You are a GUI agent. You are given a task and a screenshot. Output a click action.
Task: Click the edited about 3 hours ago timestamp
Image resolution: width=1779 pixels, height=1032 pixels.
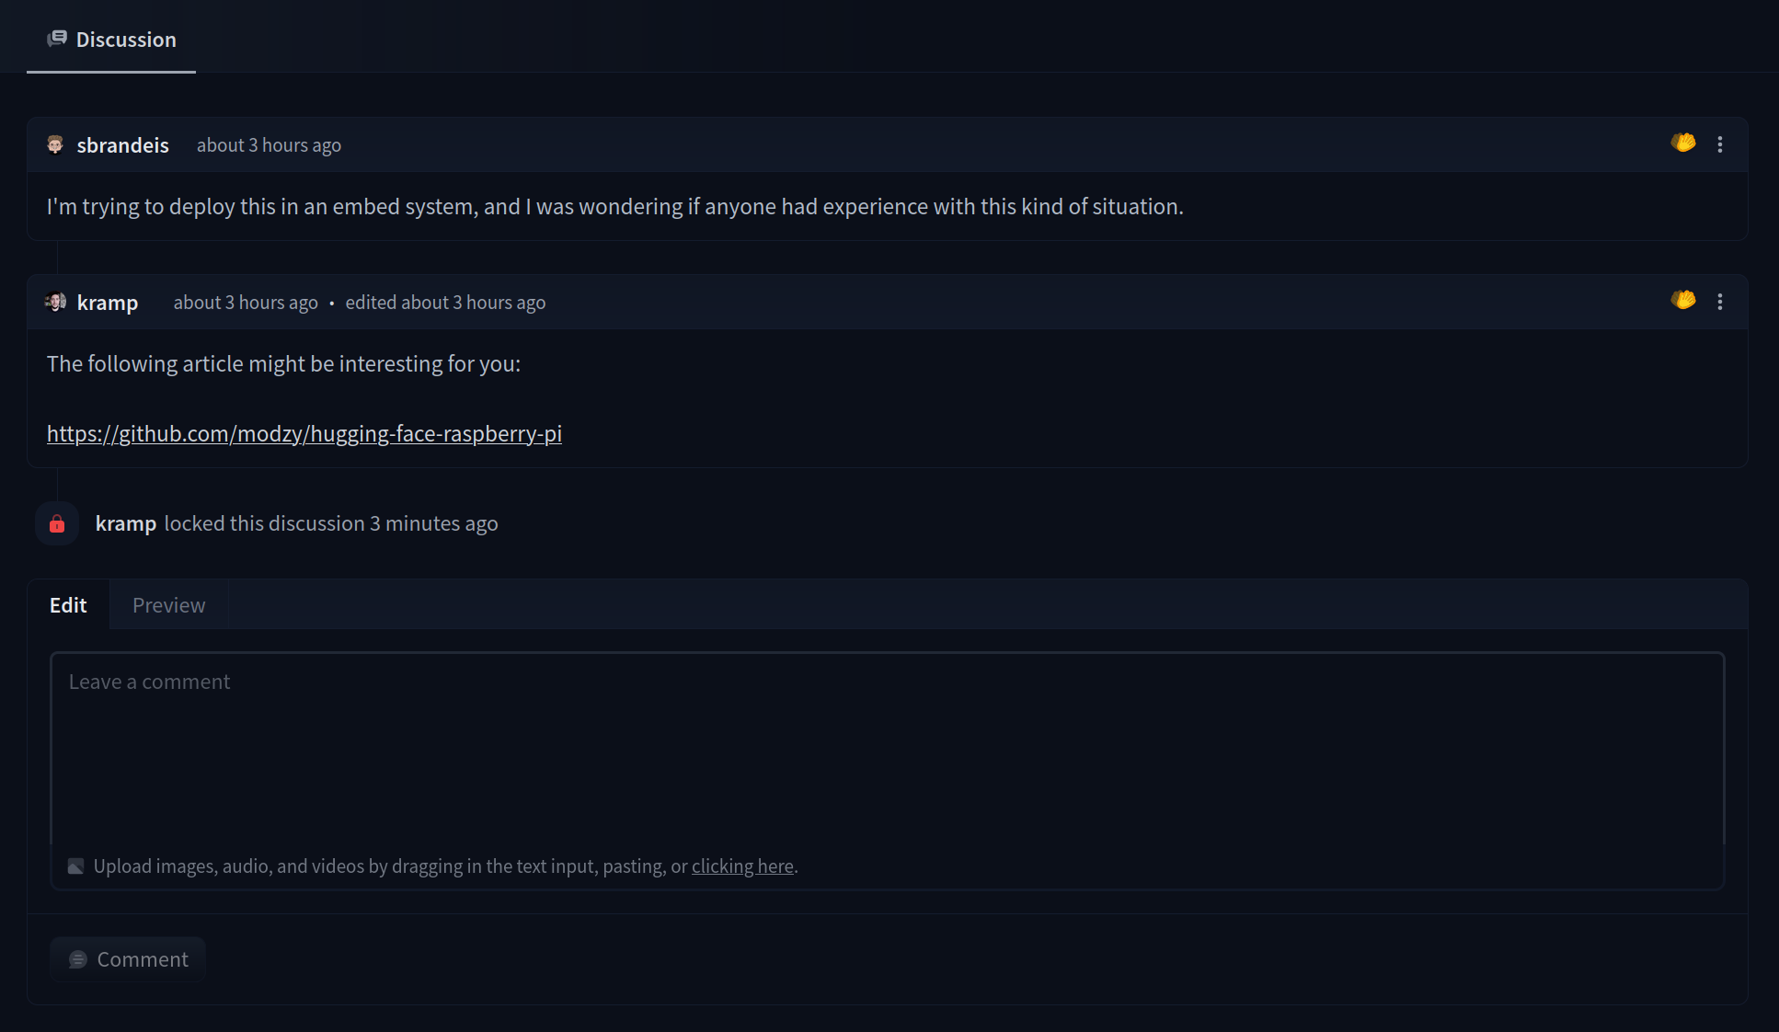point(445,303)
